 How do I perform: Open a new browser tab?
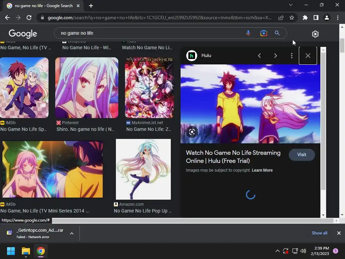click(x=91, y=6)
